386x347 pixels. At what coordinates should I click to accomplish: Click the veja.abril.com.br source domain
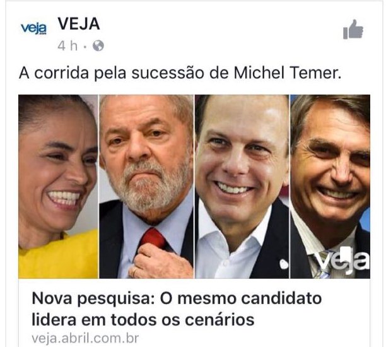[x=85, y=338]
